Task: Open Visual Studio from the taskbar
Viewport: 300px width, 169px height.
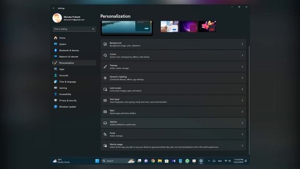Action: (x=173, y=161)
